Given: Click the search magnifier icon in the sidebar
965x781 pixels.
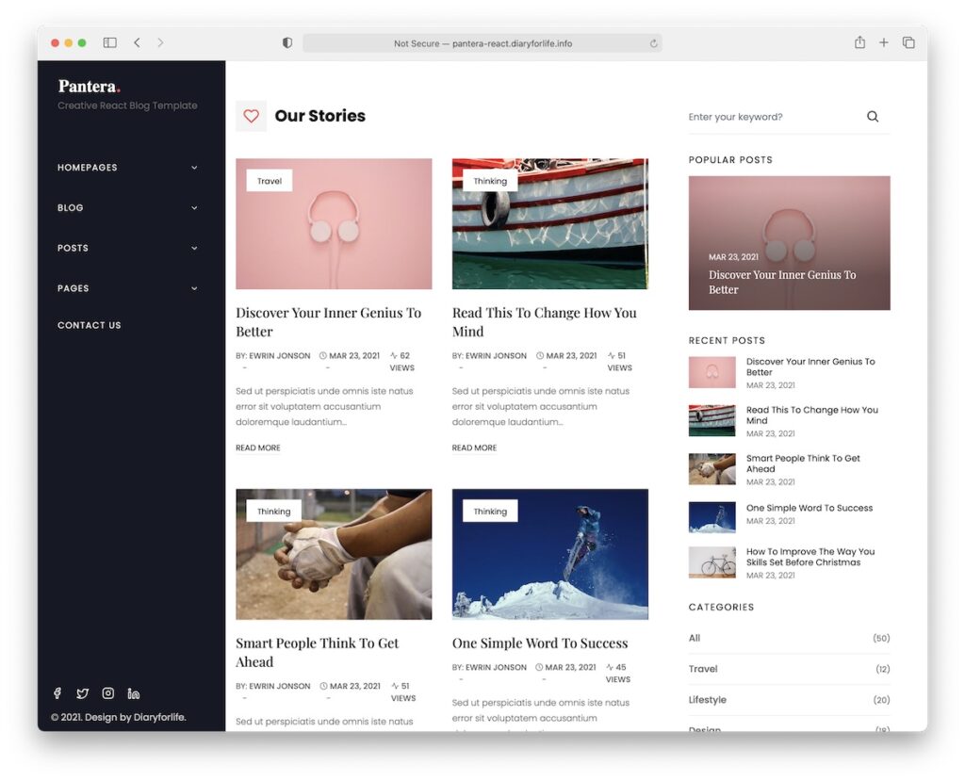Looking at the screenshot, I should point(872,116).
